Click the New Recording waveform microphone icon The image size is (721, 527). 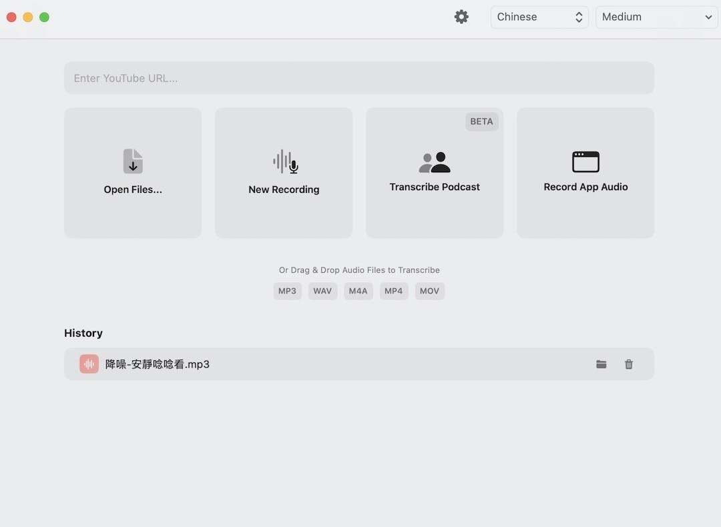click(x=285, y=161)
